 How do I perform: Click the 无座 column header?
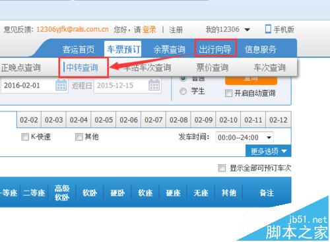tap(201, 193)
